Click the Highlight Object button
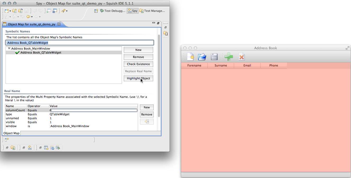The height and width of the screenshot is (178, 351). pyautogui.click(x=138, y=78)
